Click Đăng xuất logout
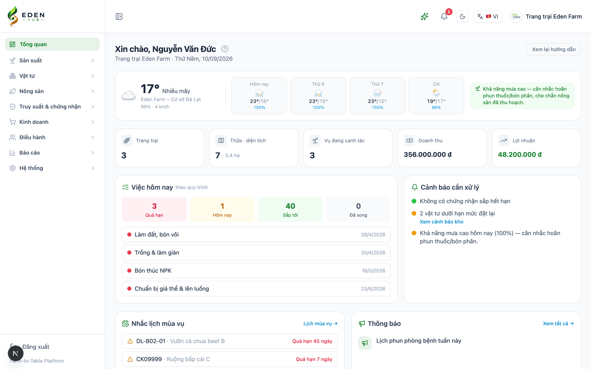Image resolution: width=591 pixels, height=369 pixels. tap(35, 347)
